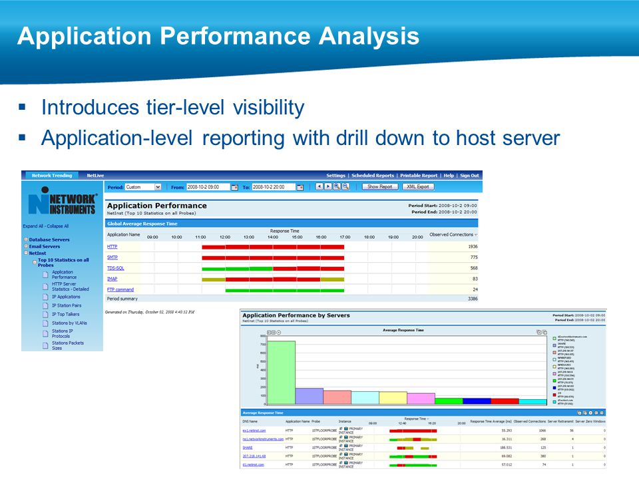Open the FTP command application link
The height and width of the screenshot is (479, 639).
pos(120,289)
